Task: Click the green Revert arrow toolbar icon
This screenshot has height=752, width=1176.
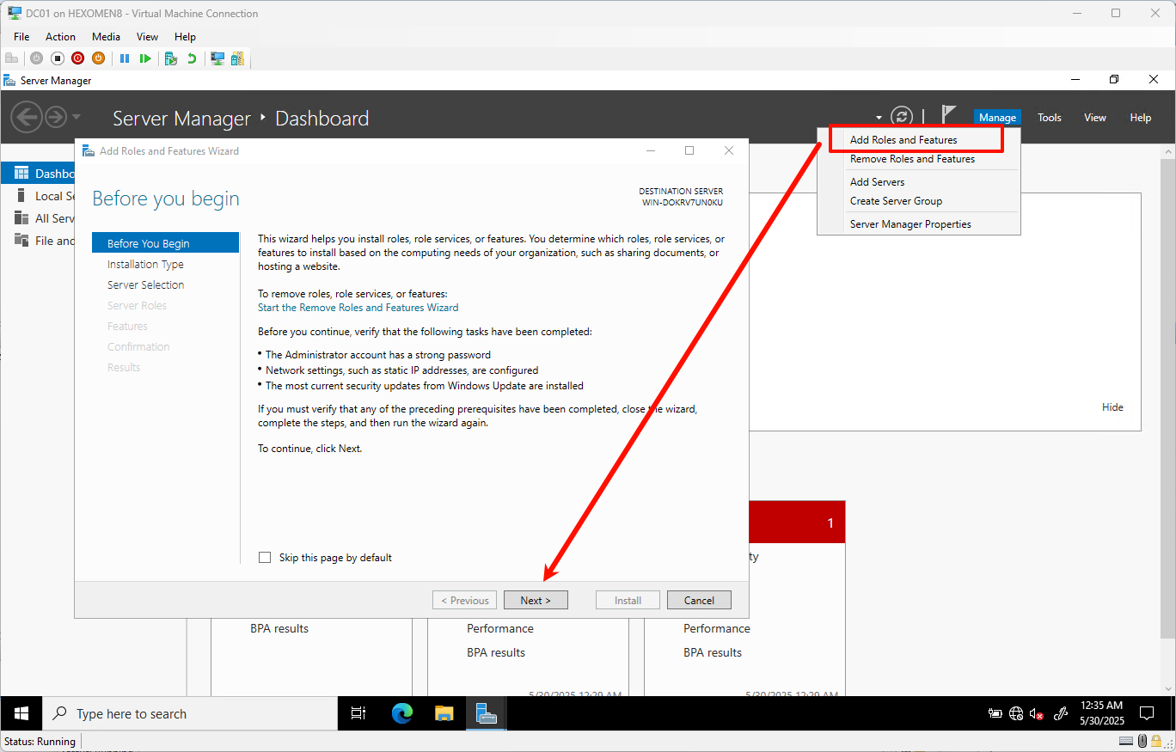Action: [x=192, y=58]
